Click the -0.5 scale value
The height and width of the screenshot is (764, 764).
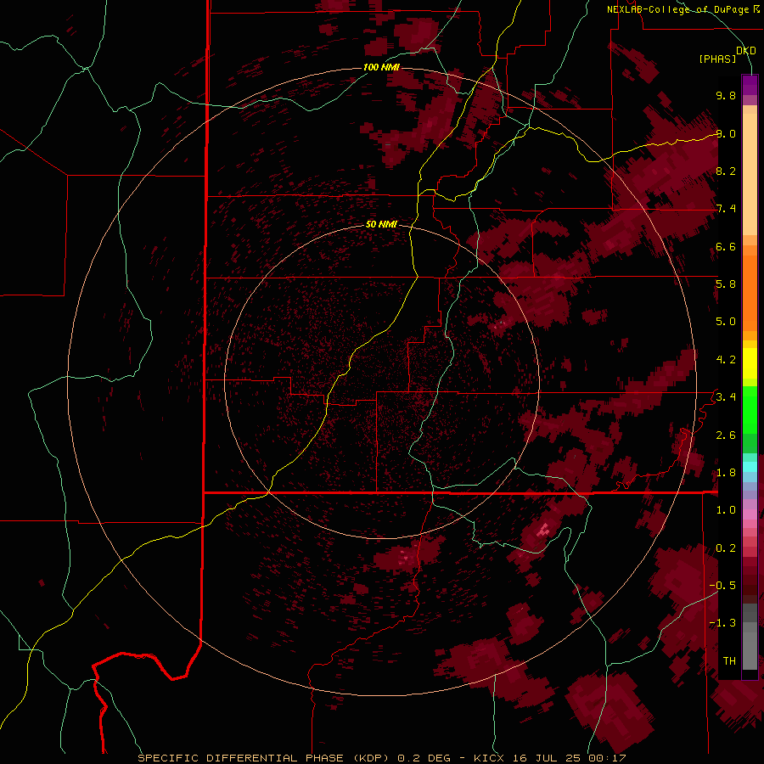coord(722,586)
